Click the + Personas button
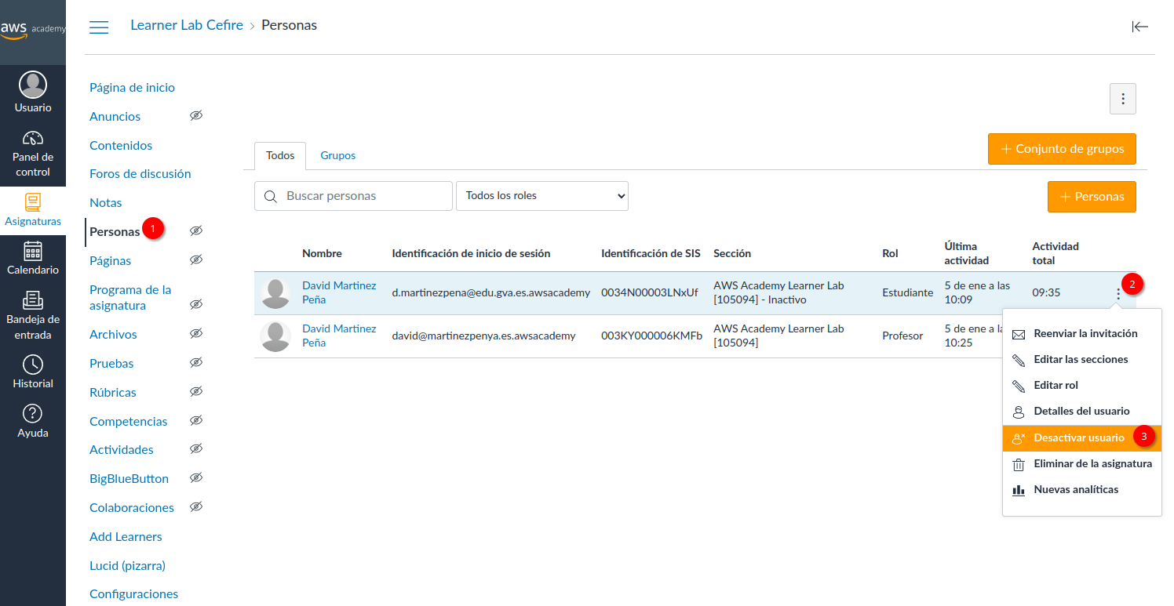Viewport: 1174px width, 606px height. tap(1091, 197)
